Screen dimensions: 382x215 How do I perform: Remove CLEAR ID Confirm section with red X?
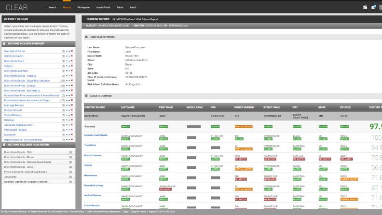coord(72,56)
